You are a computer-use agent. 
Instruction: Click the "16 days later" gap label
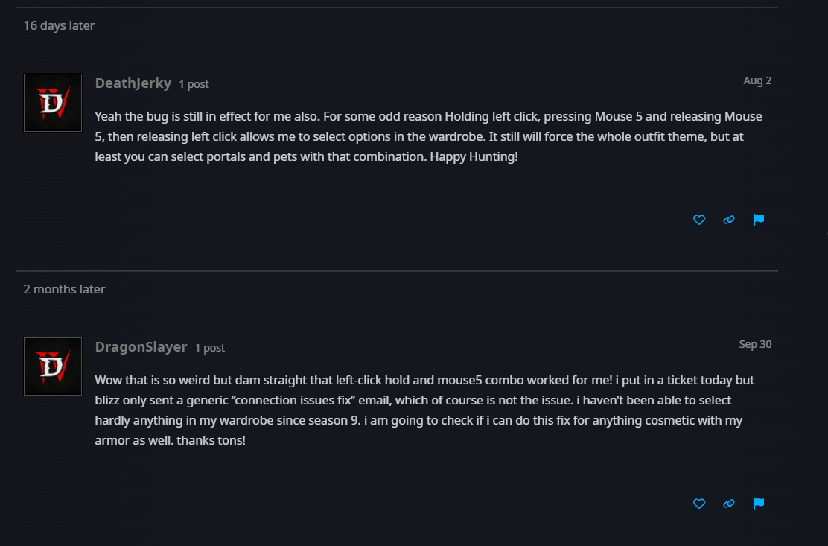(59, 25)
